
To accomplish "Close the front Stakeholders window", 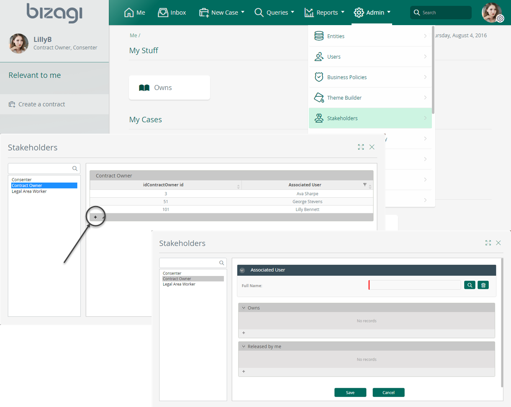I will coord(498,243).
